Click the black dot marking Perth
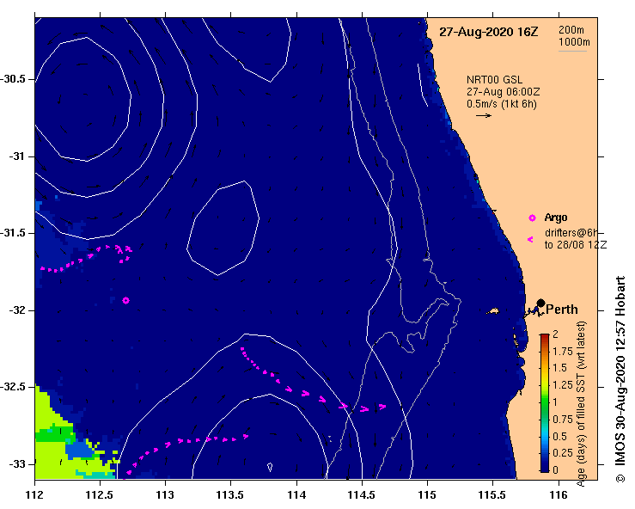 point(540,303)
